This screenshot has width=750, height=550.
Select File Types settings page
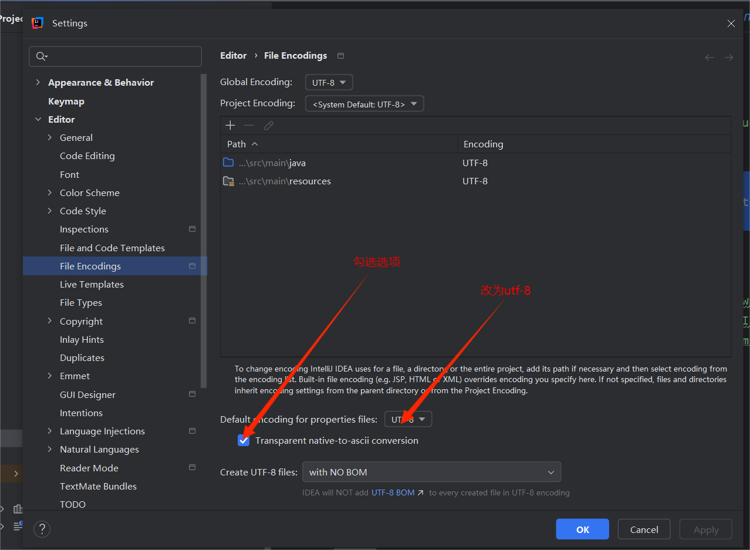(x=81, y=302)
